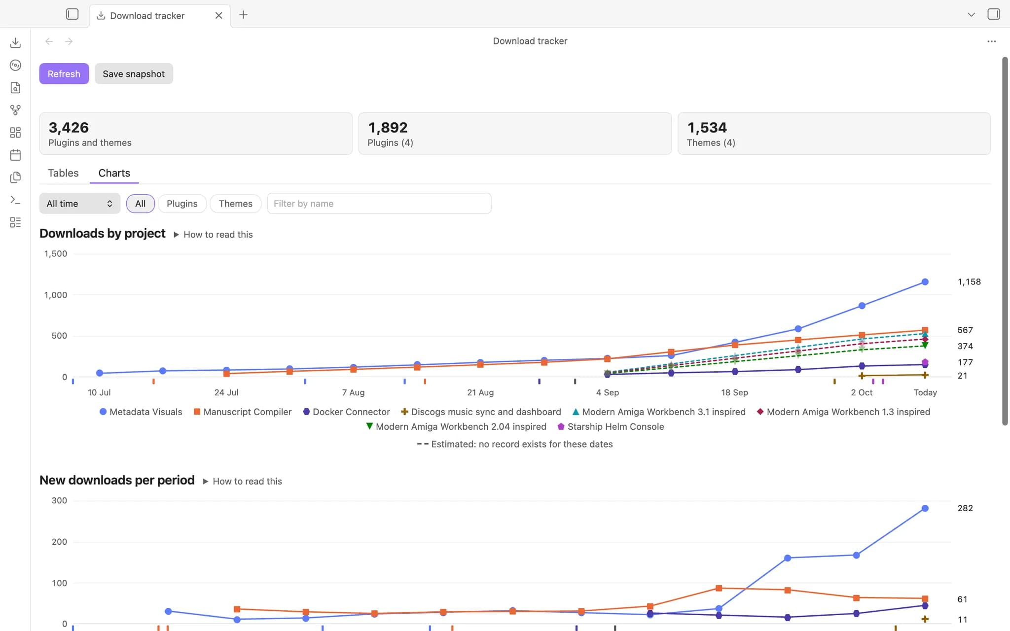The width and height of the screenshot is (1010, 631).
Task: Toggle the right sidebar panel icon
Action: pos(994,14)
